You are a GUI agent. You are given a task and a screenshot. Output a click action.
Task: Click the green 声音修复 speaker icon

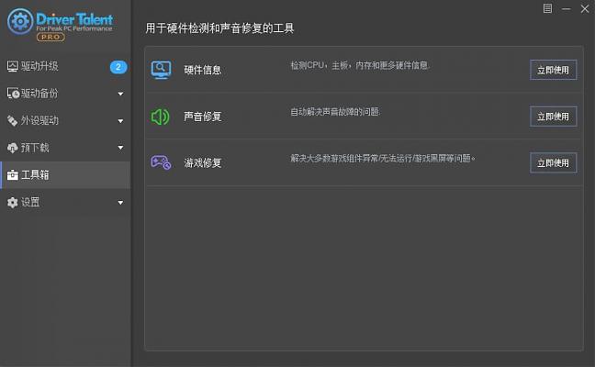(x=161, y=117)
